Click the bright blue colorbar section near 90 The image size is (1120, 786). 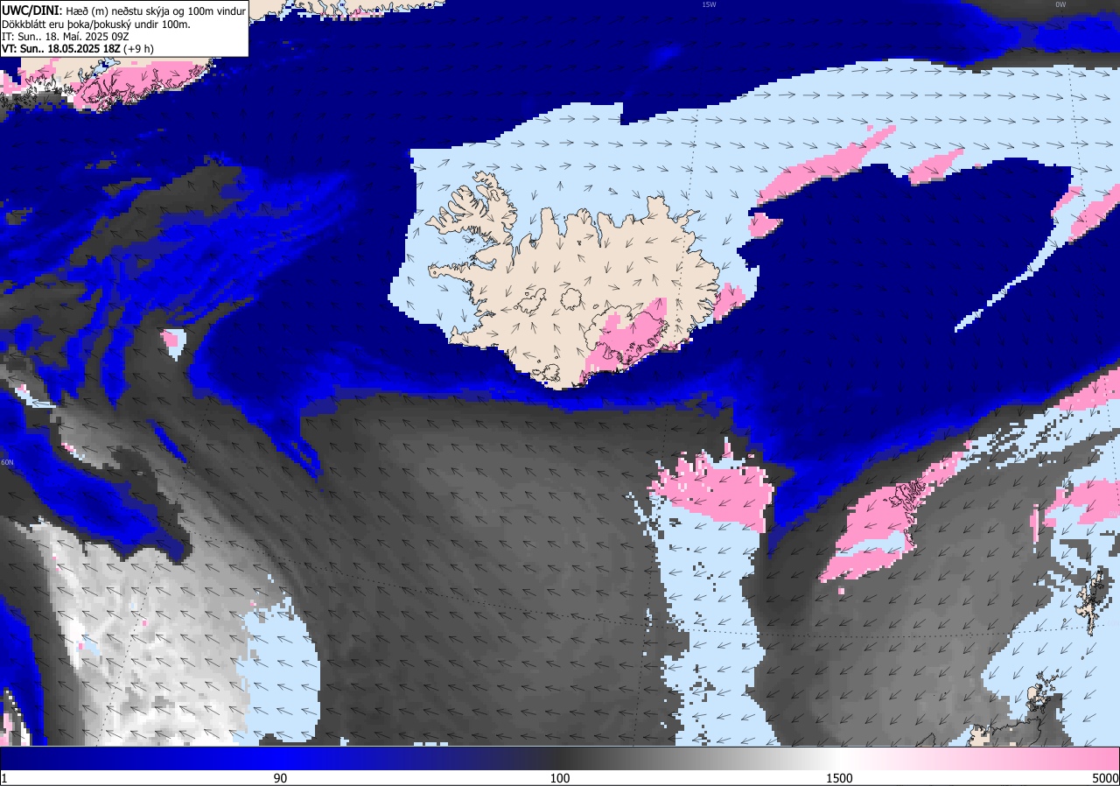pos(280,758)
